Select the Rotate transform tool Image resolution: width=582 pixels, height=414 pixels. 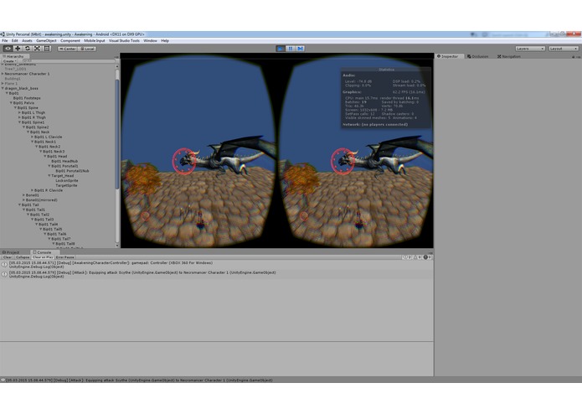pyautogui.click(x=28, y=49)
